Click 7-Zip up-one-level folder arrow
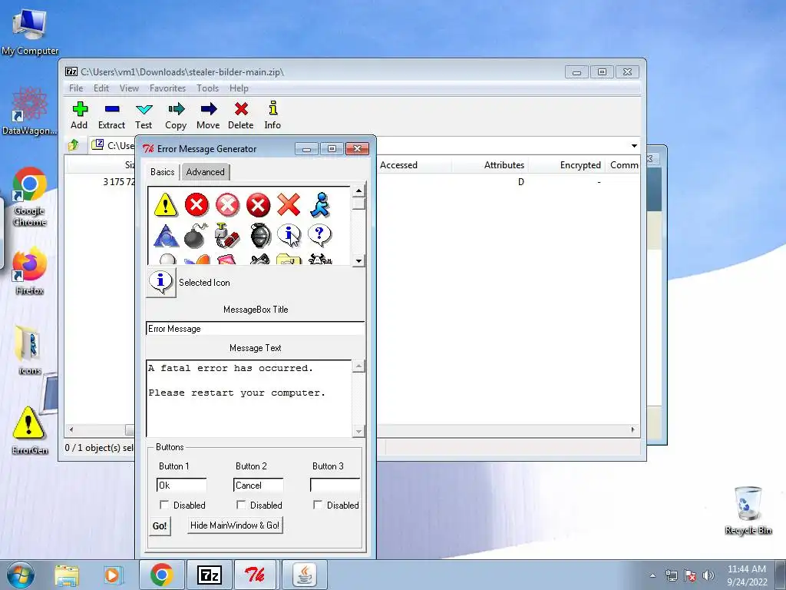Viewport: 786px width, 590px height. (74, 145)
